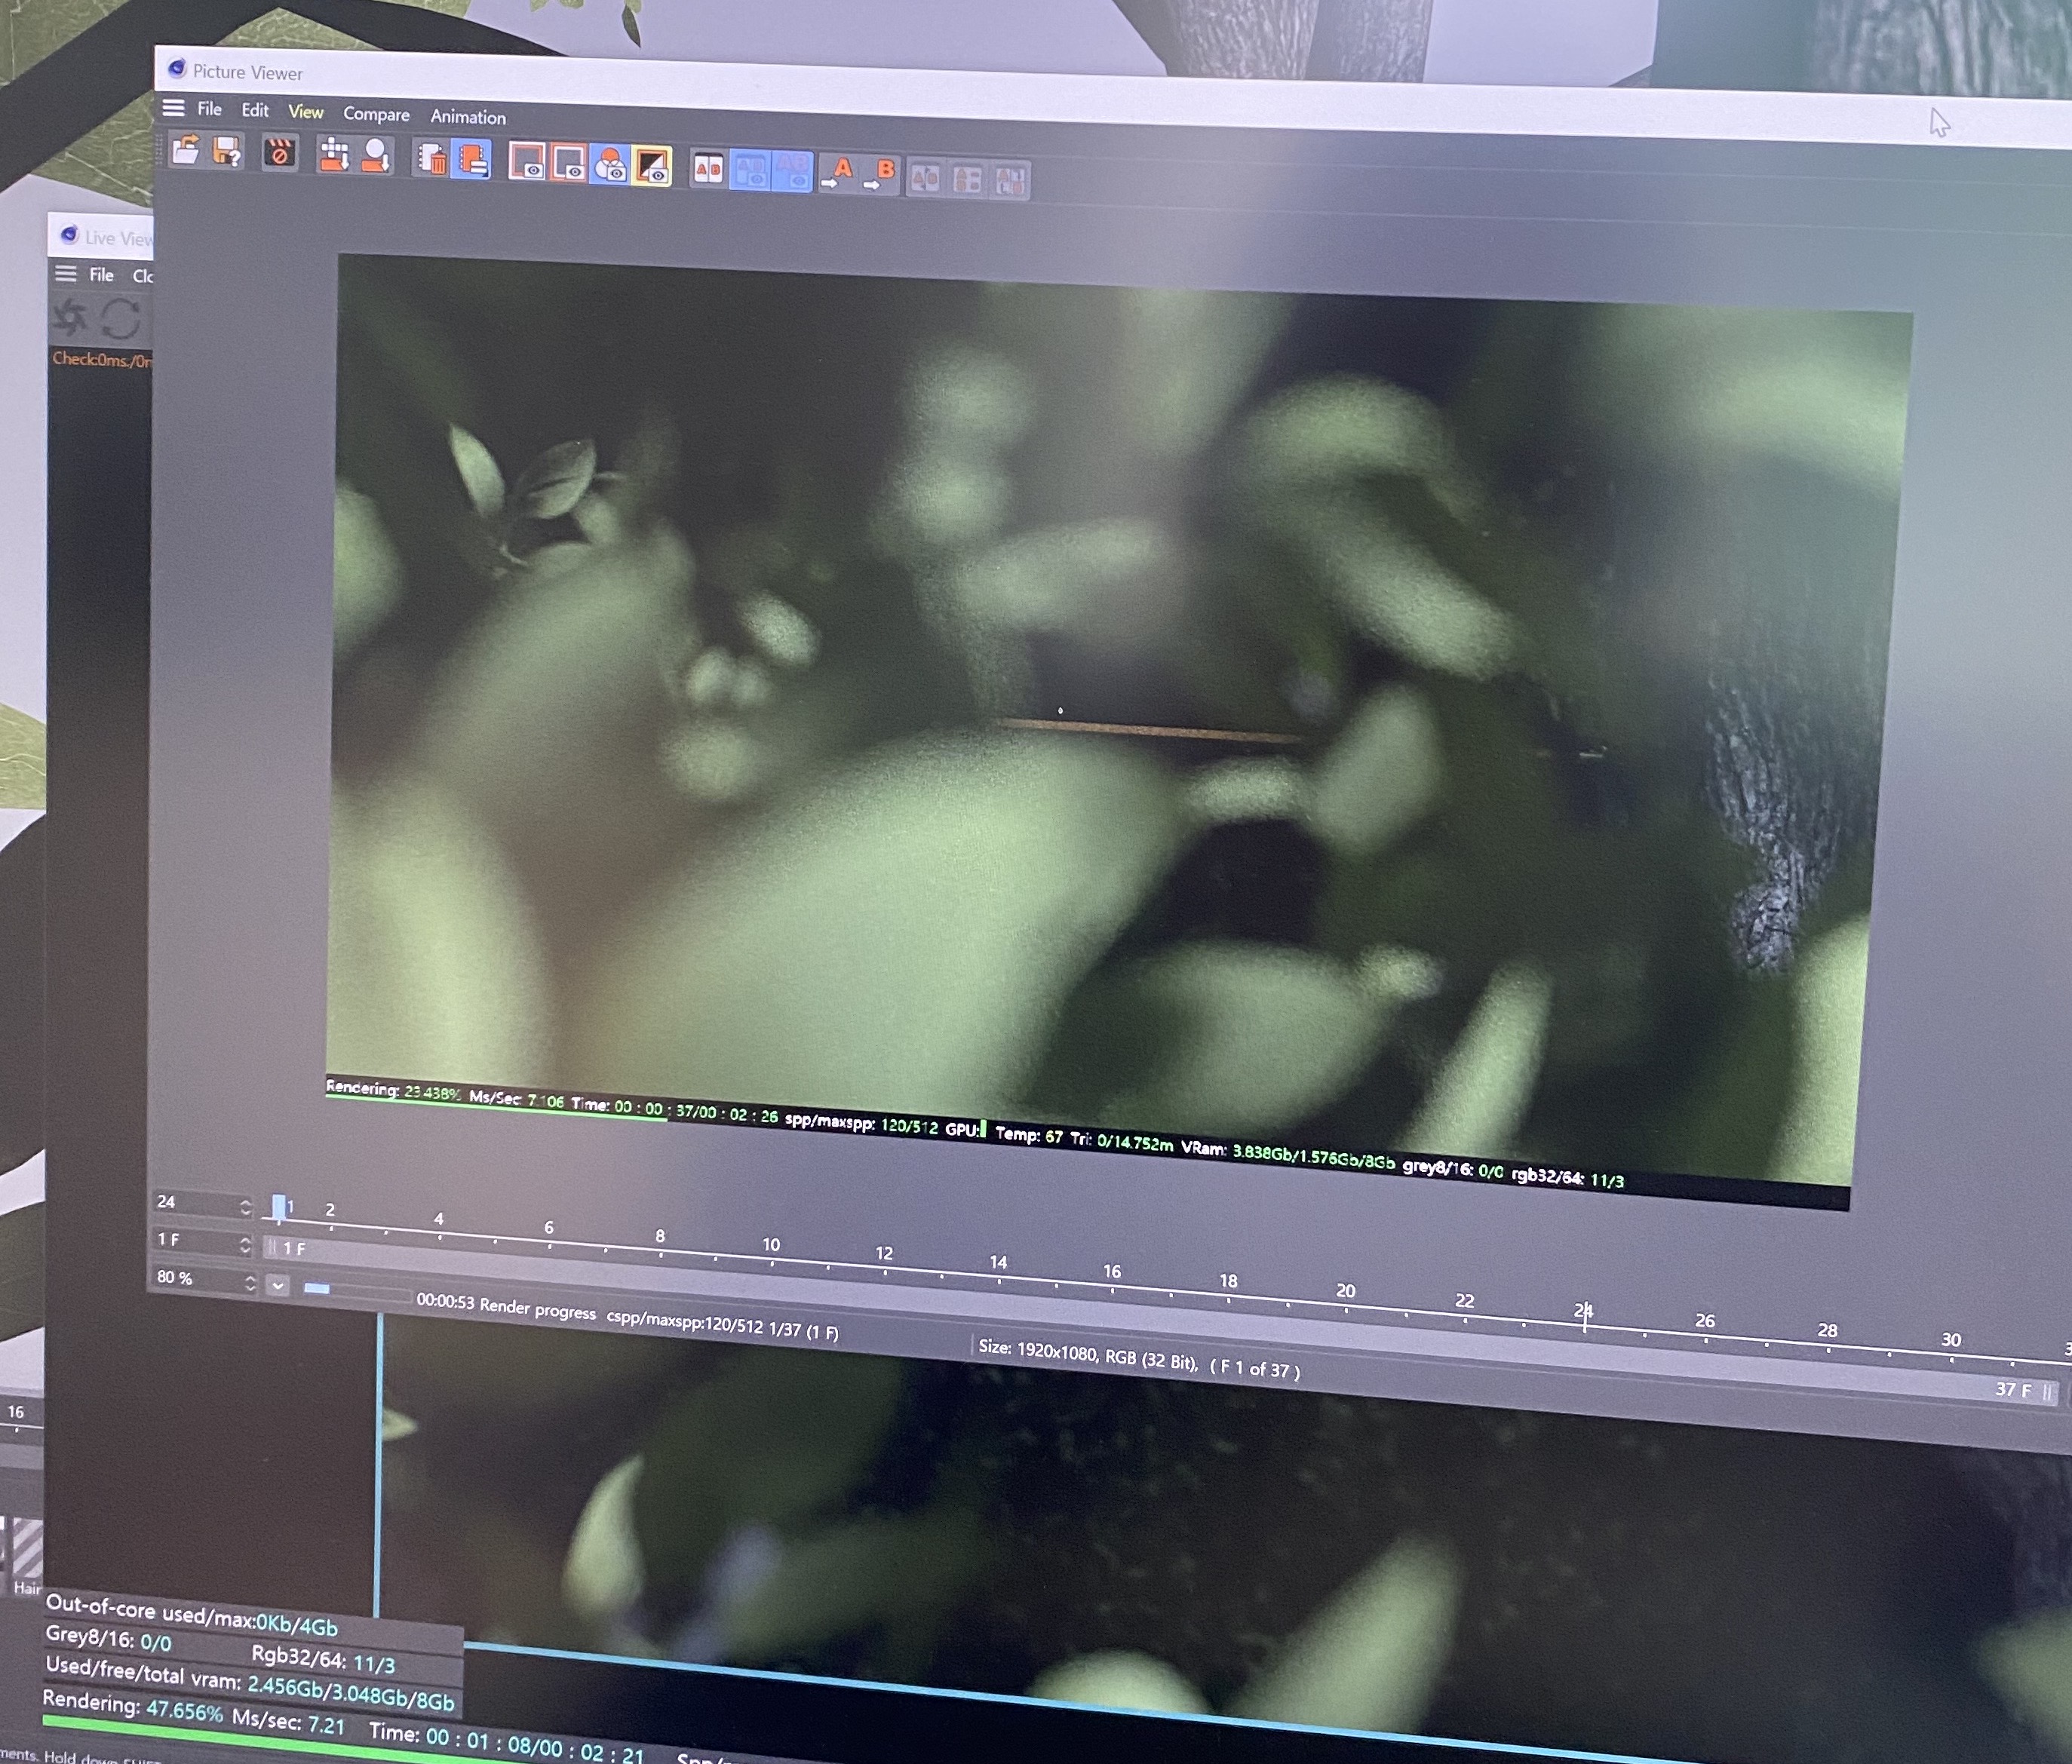Toggle the highlighted history list icon
This screenshot has width=2072, height=1764.
click(472, 160)
